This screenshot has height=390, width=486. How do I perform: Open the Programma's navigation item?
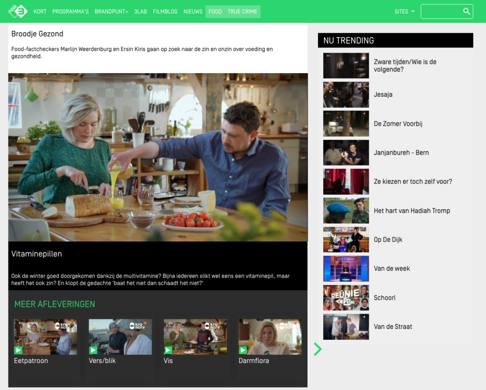pos(70,11)
